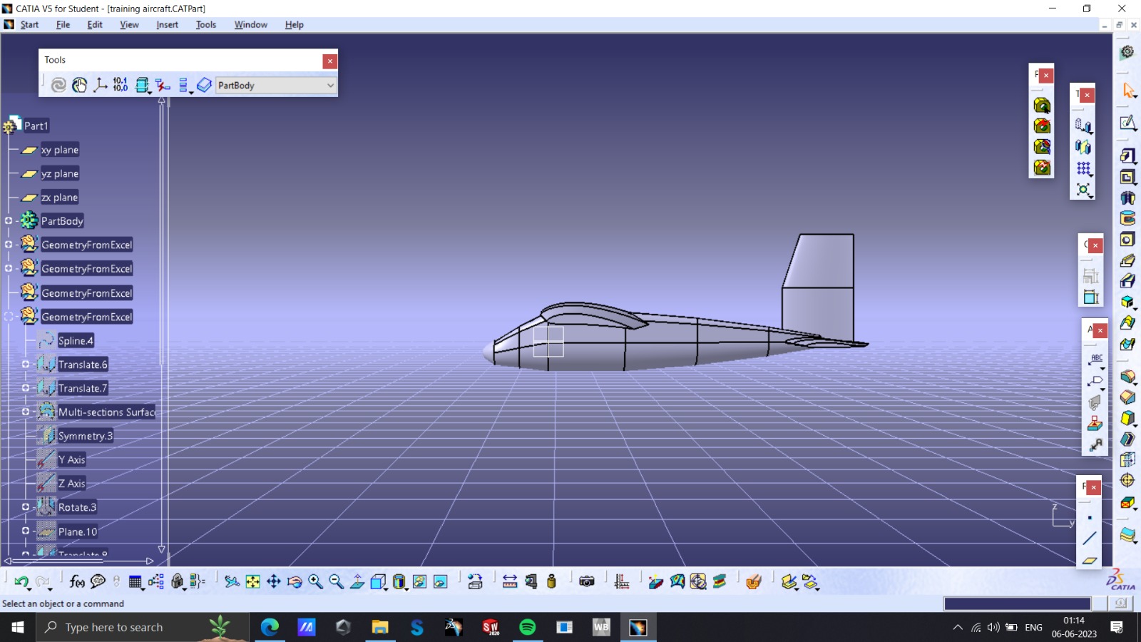Click the Point tool in floating toolbar

(x=1090, y=518)
